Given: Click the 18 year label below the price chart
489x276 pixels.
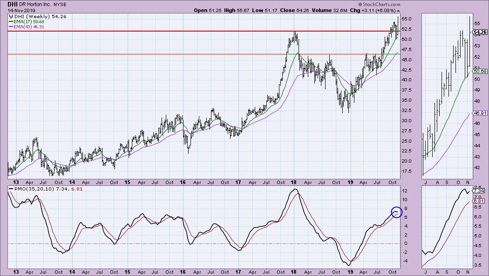Looking at the screenshot, I should pyautogui.click(x=294, y=182).
